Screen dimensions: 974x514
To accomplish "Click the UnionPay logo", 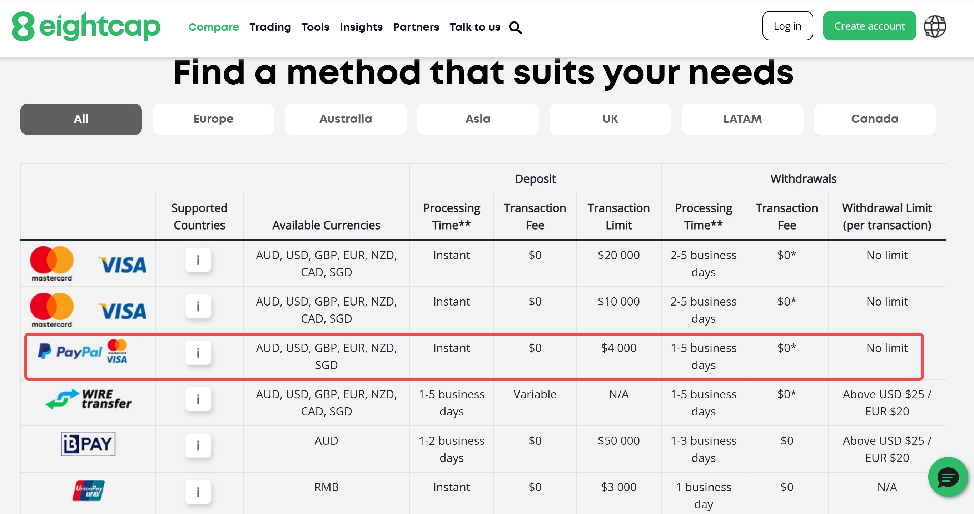I will point(89,491).
